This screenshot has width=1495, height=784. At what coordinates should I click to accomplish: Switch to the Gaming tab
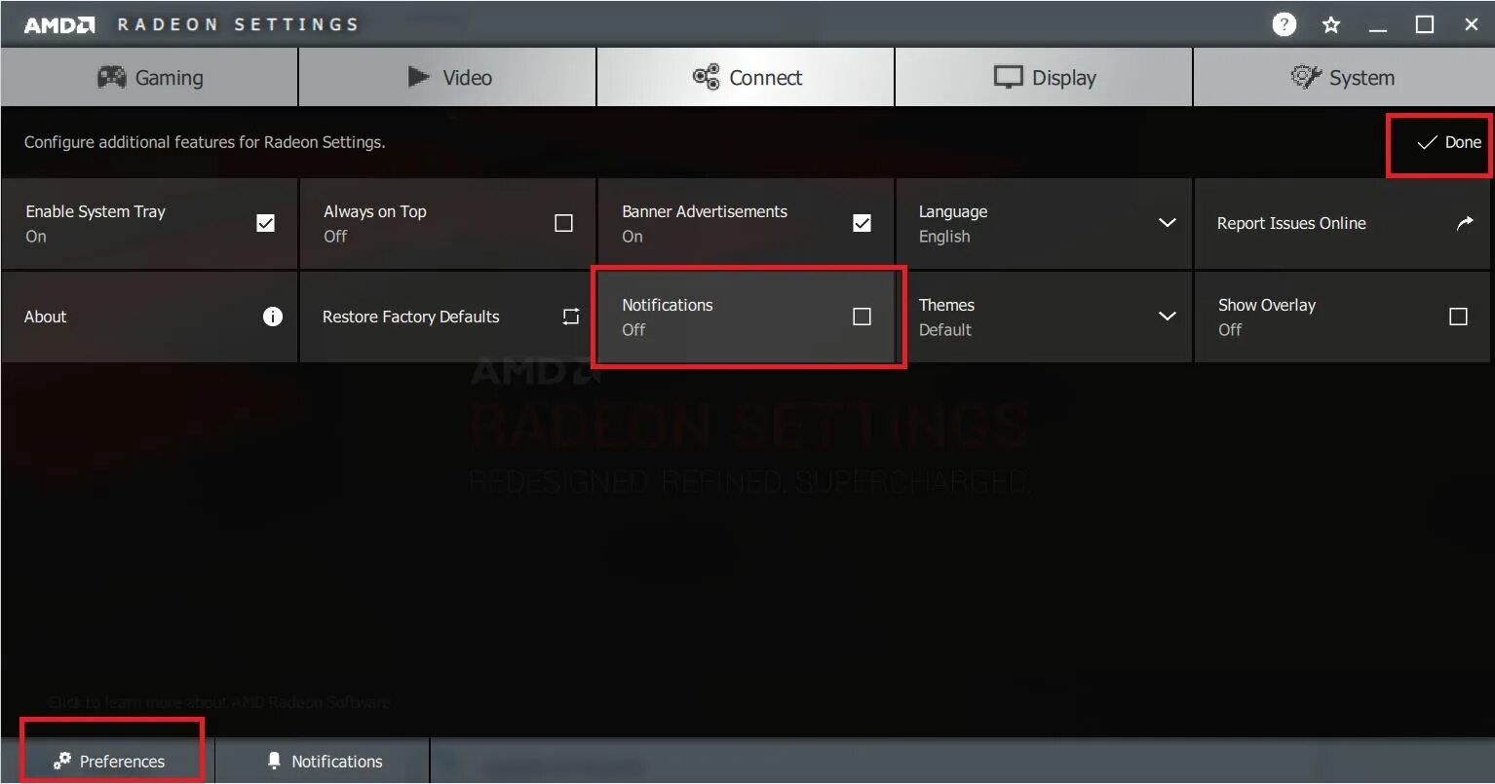point(149,77)
